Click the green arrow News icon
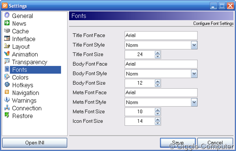The image size is (236, 151). coord(7,23)
